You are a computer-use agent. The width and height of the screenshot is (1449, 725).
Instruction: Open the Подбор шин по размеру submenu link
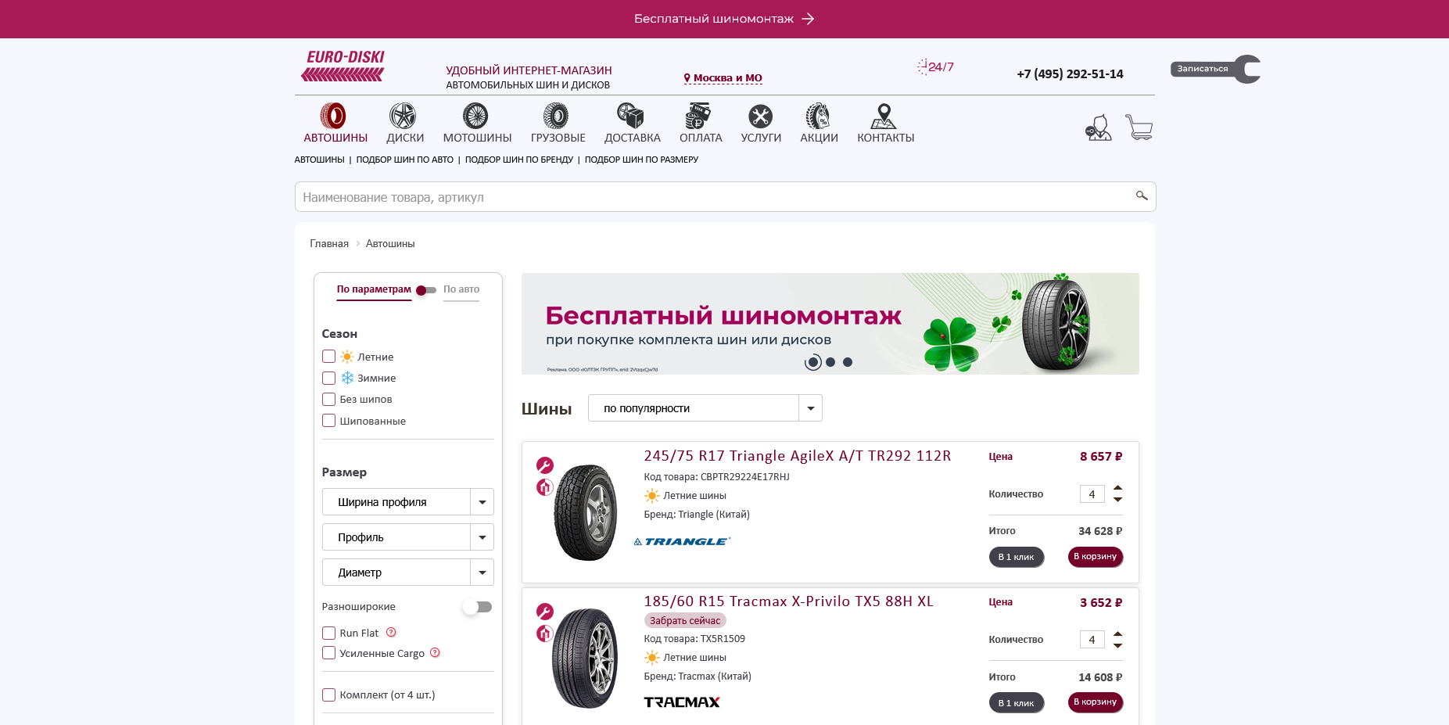click(x=642, y=160)
